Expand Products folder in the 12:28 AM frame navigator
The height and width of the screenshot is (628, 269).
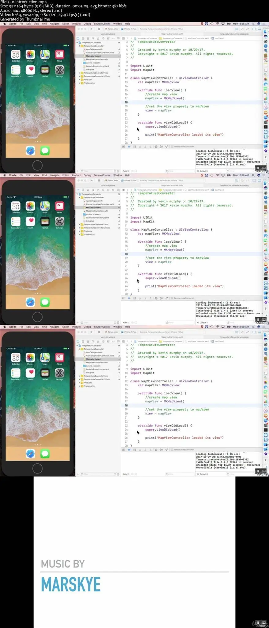pyautogui.click(x=80, y=80)
